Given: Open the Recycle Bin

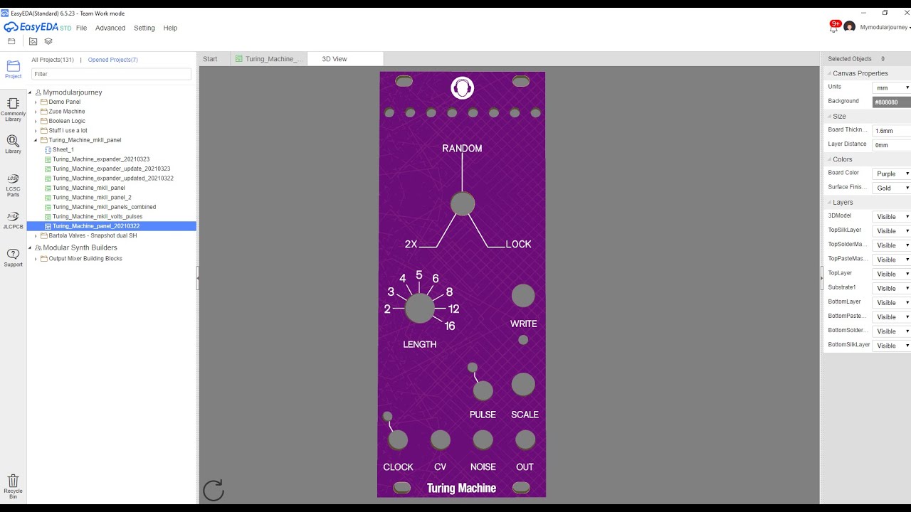Looking at the screenshot, I should pyautogui.click(x=13, y=486).
